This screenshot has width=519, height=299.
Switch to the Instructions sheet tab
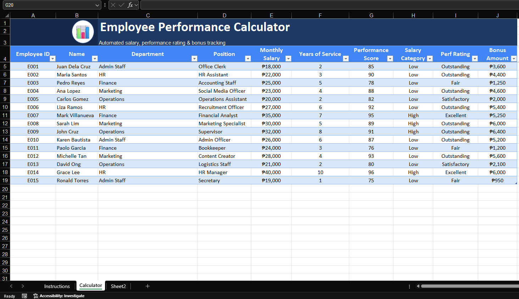pos(57,286)
